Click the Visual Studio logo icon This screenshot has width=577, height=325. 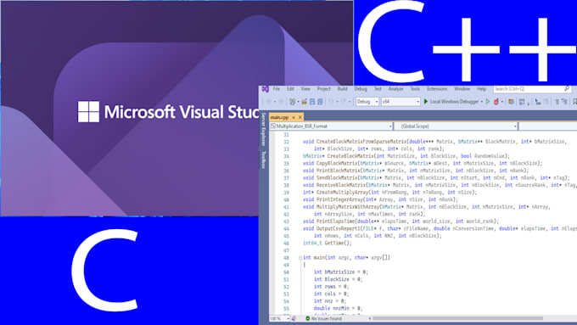coord(265,89)
